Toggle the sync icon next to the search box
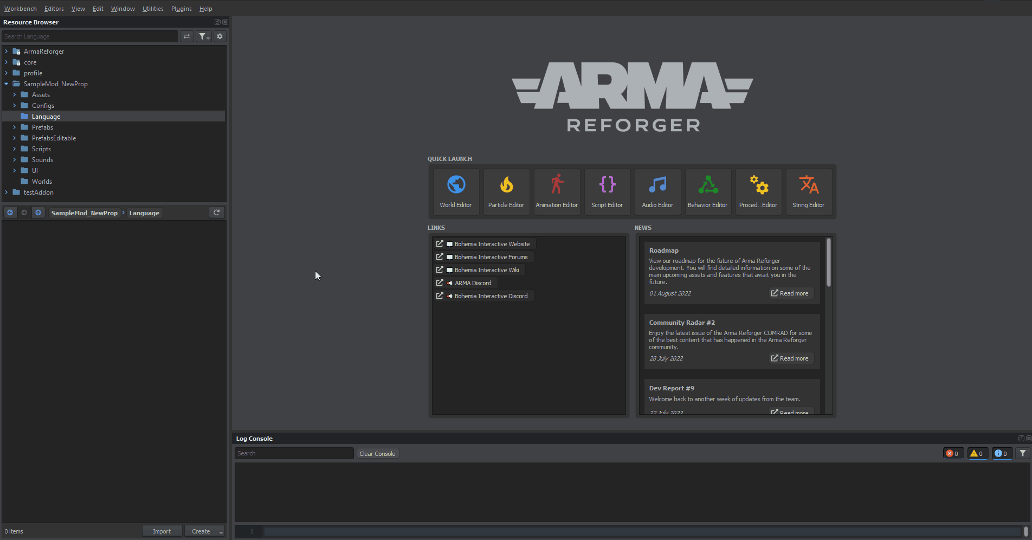The height and width of the screenshot is (540, 1032). 186,36
